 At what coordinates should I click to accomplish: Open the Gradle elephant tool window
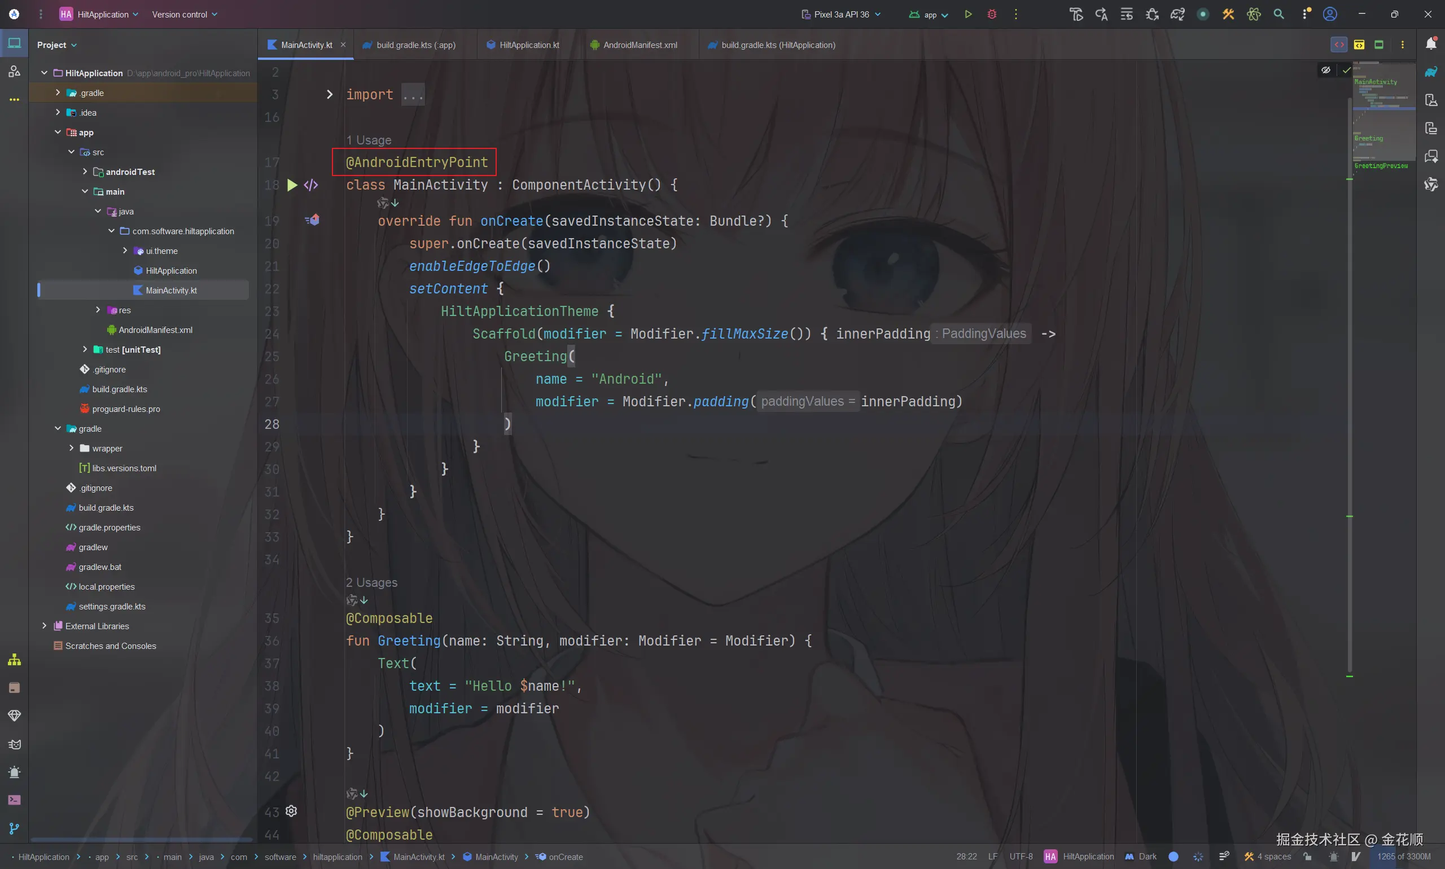(x=1431, y=72)
